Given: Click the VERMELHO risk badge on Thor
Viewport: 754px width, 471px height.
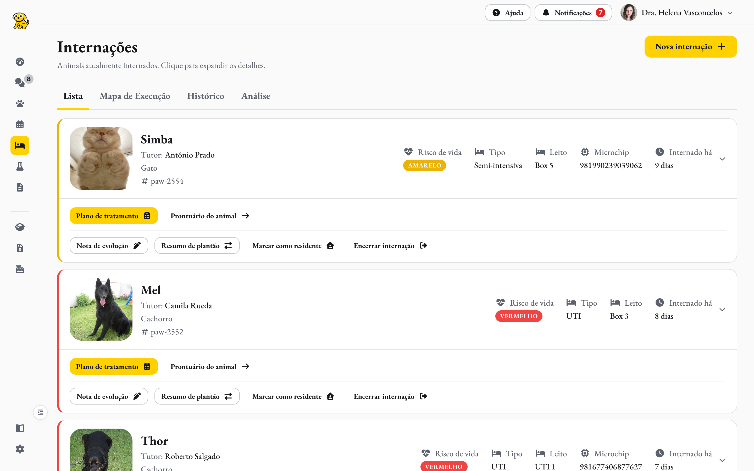Looking at the screenshot, I should coord(444,467).
